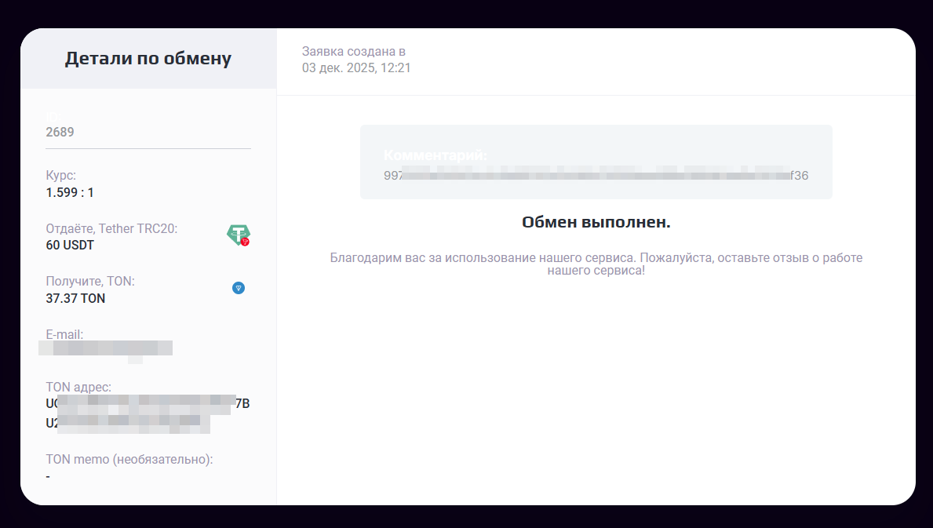Click the TON wallet address value

pos(148,413)
